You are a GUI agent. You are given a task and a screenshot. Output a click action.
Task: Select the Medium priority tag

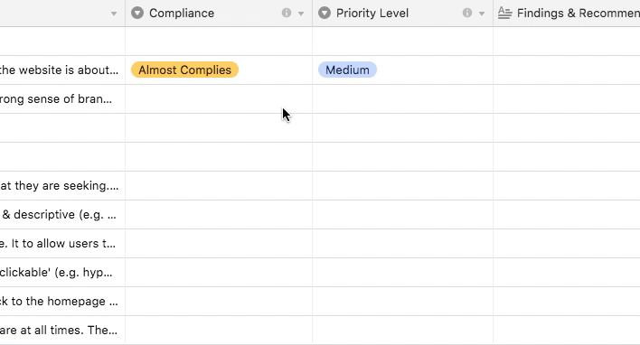347,70
